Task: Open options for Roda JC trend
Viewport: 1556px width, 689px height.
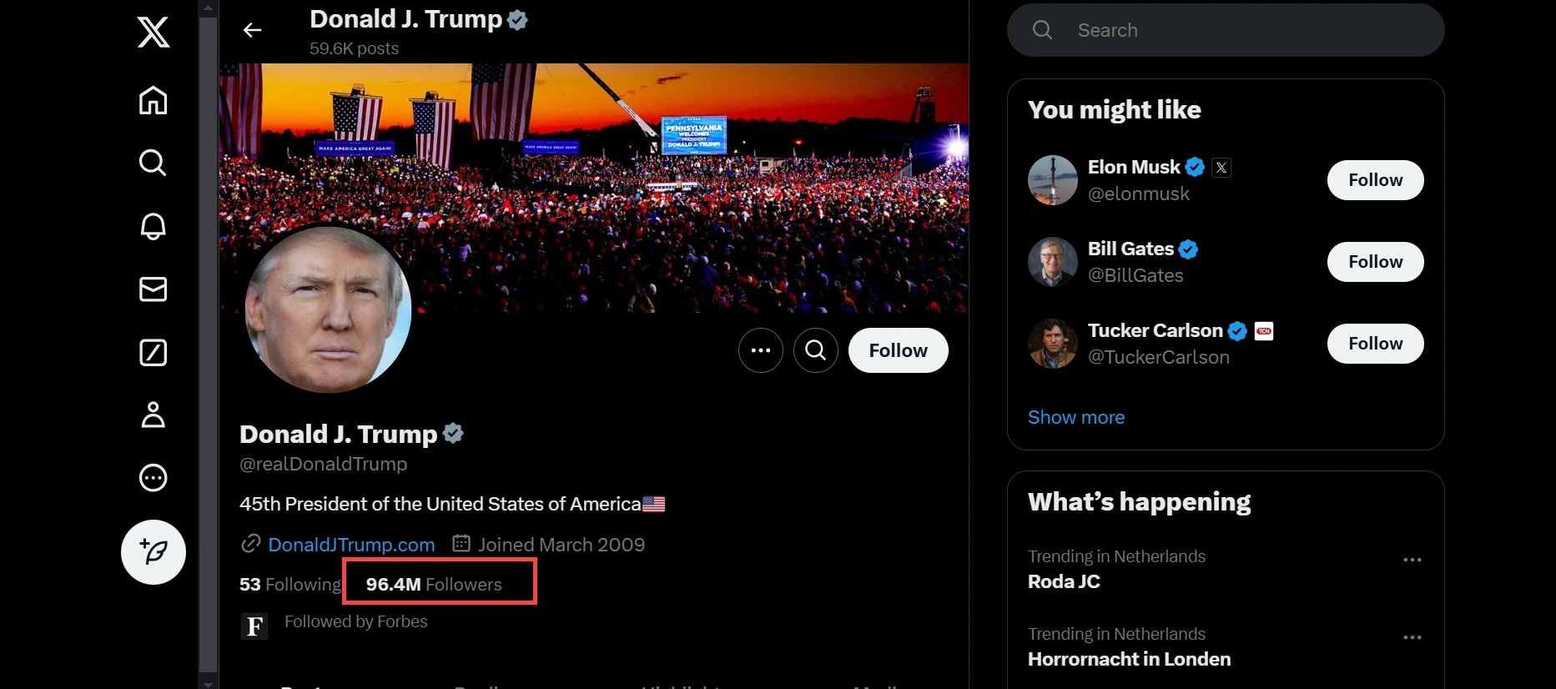Action: [x=1412, y=560]
